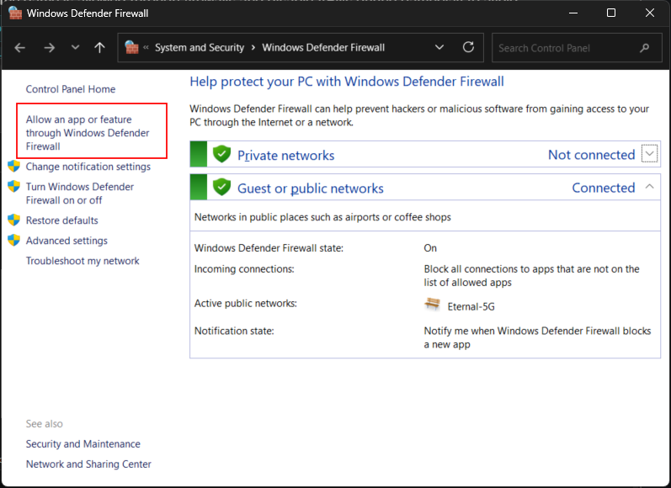The height and width of the screenshot is (488, 671).
Task: Click the search magnifier icon
Action: (x=645, y=48)
